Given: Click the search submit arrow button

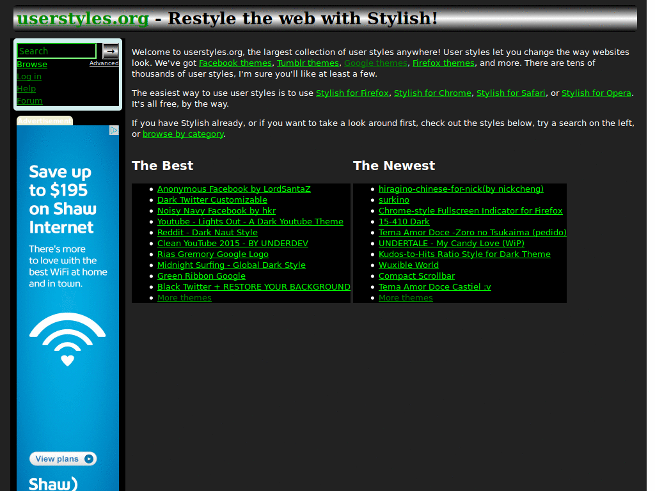Looking at the screenshot, I should [111, 51].
